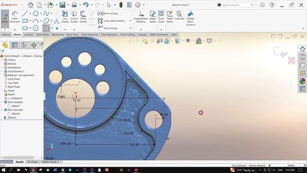
Task: Open Smart Dimension dropdown arrow
Action: (15, 30)
